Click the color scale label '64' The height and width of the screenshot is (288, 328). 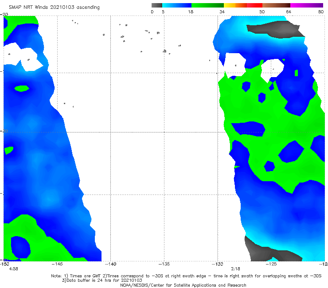click(289, 12)
